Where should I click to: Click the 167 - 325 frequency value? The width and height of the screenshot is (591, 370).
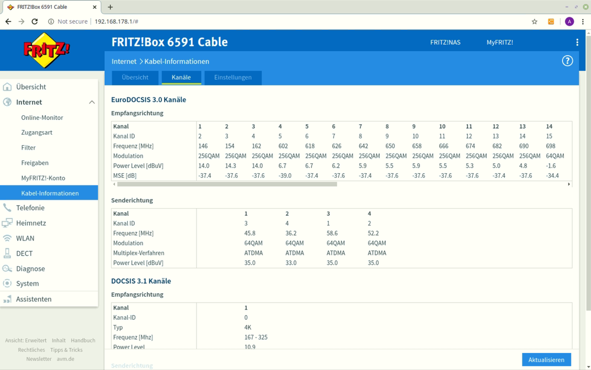[x=256, y=337]
